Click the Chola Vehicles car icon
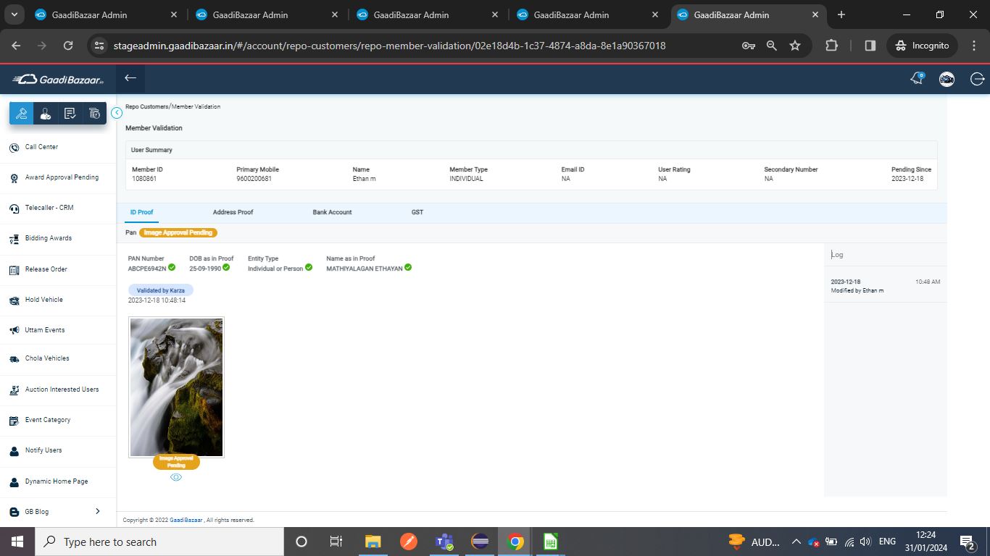 pyautogui.click(x=14, y=359)
